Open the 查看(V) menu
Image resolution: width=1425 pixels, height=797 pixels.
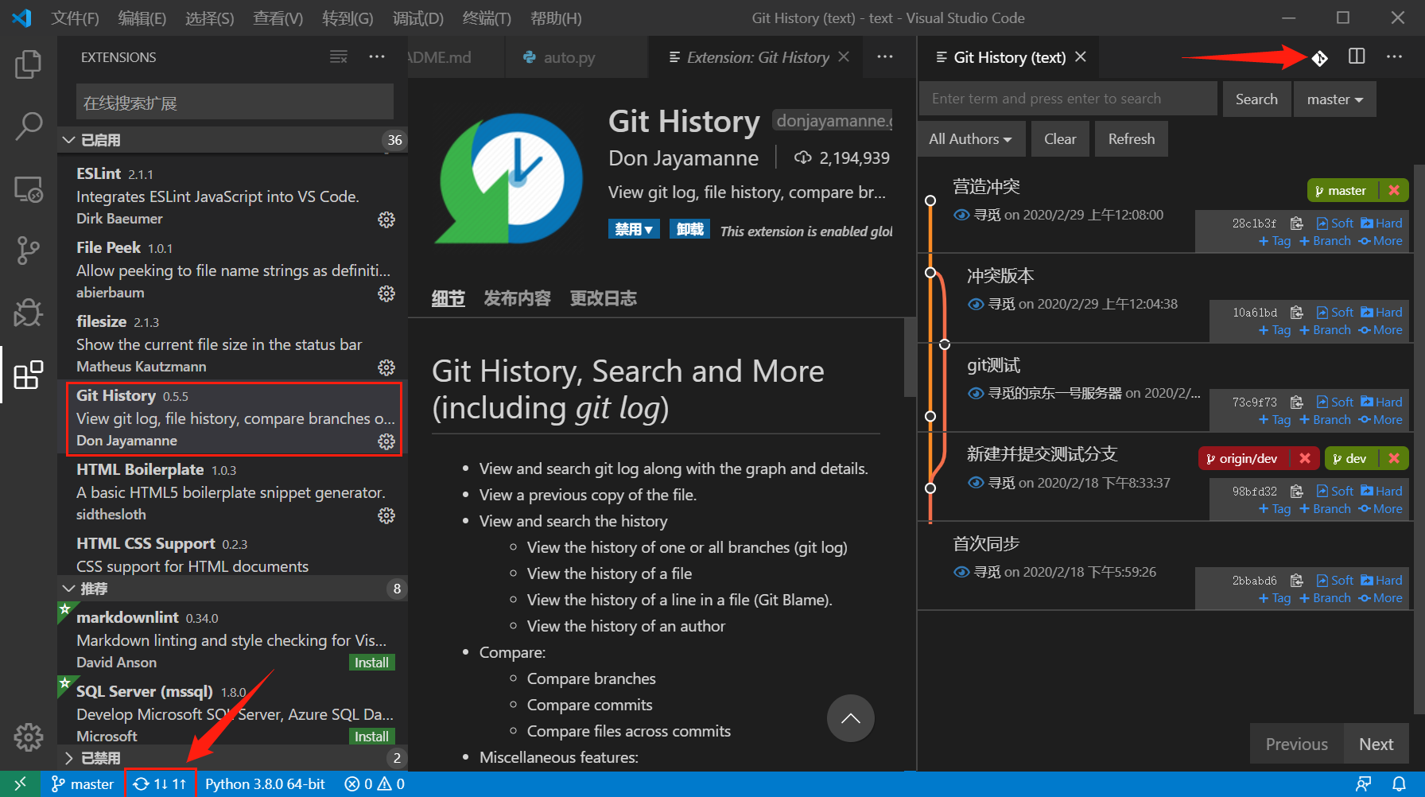278,18
